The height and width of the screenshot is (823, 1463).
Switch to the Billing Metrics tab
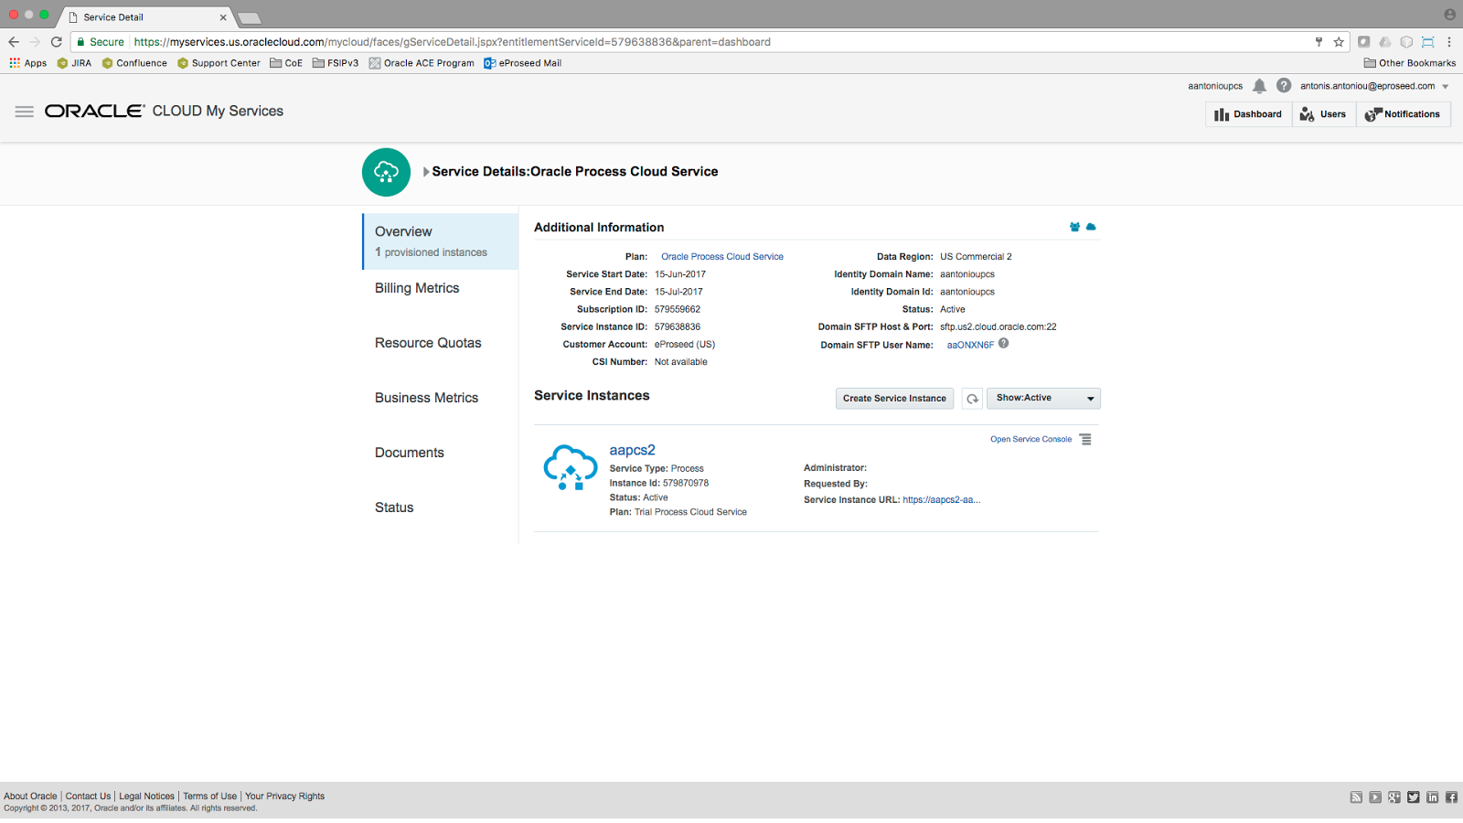click(417, 288)
